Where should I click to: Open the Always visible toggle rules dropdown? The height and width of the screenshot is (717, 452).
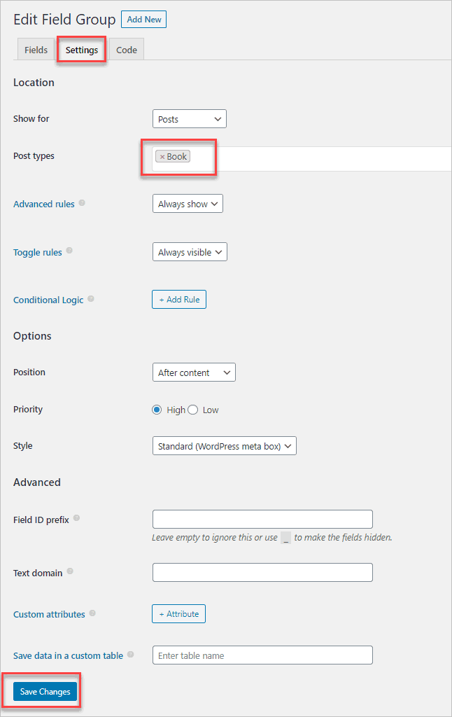click(x=190, y=252)
